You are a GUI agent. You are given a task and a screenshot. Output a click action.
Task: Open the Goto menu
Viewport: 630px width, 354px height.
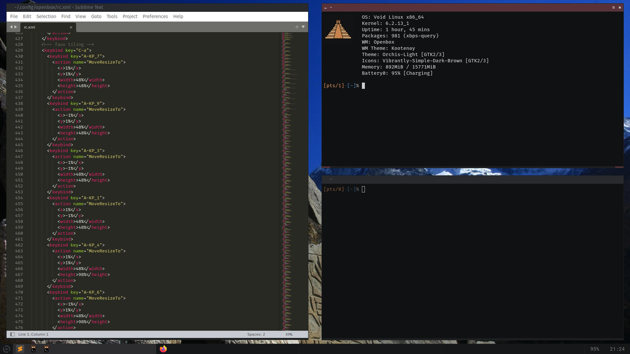pos(96,16)
